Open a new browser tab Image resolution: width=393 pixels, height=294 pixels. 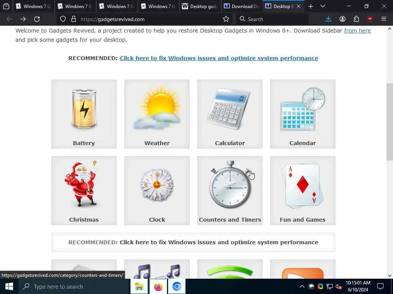[310, 6]
